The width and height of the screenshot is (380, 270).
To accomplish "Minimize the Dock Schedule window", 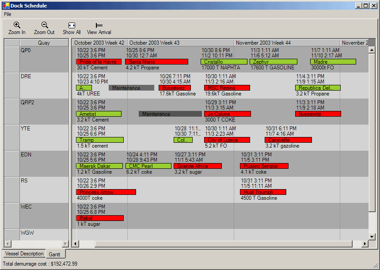I will point(359,6).
